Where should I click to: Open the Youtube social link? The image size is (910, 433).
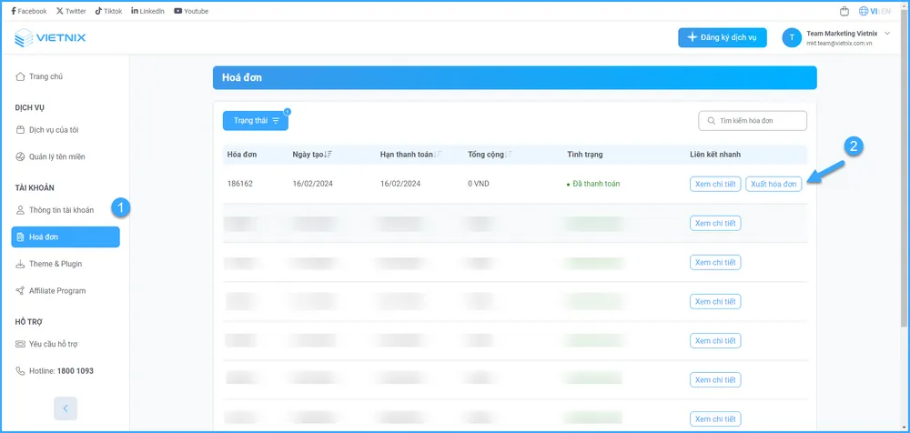[191, 11]
